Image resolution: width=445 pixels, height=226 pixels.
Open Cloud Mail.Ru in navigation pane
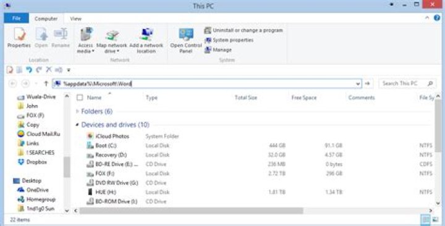[38, 134]
